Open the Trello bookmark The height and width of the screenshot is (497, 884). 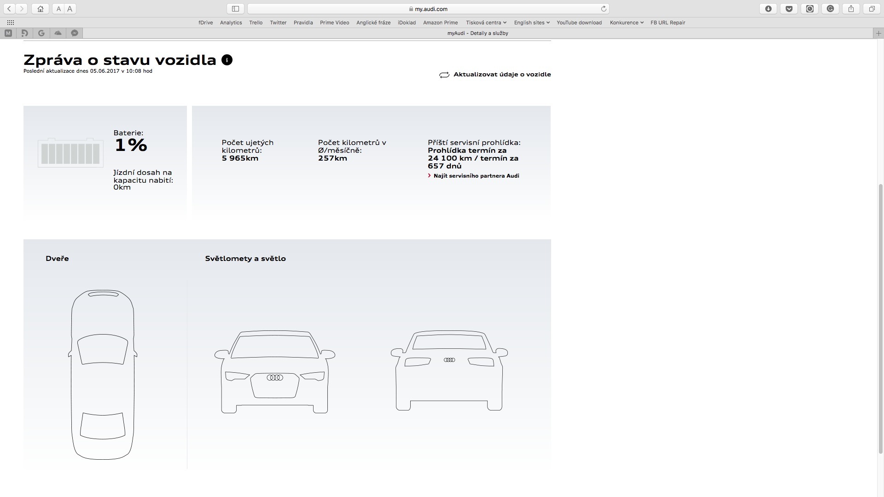coord(256,23)
